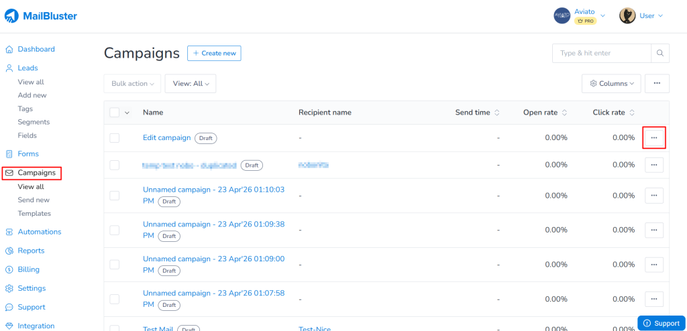Select checkbox for 01:07:58 PM campaign
The height and width of the screenshot is (331, 687).
point(114,300)
